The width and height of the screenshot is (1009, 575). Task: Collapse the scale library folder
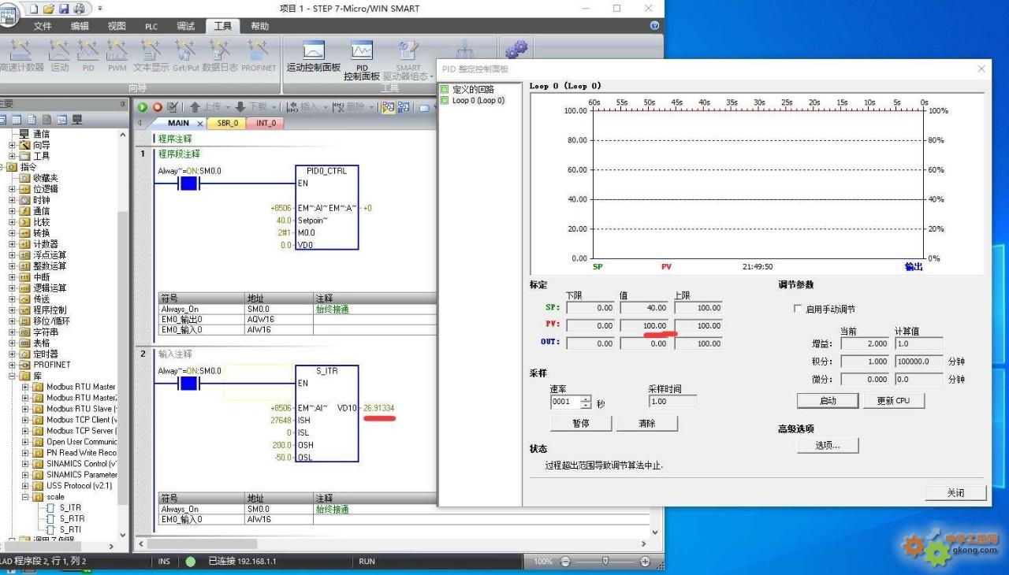pos(25,497)
